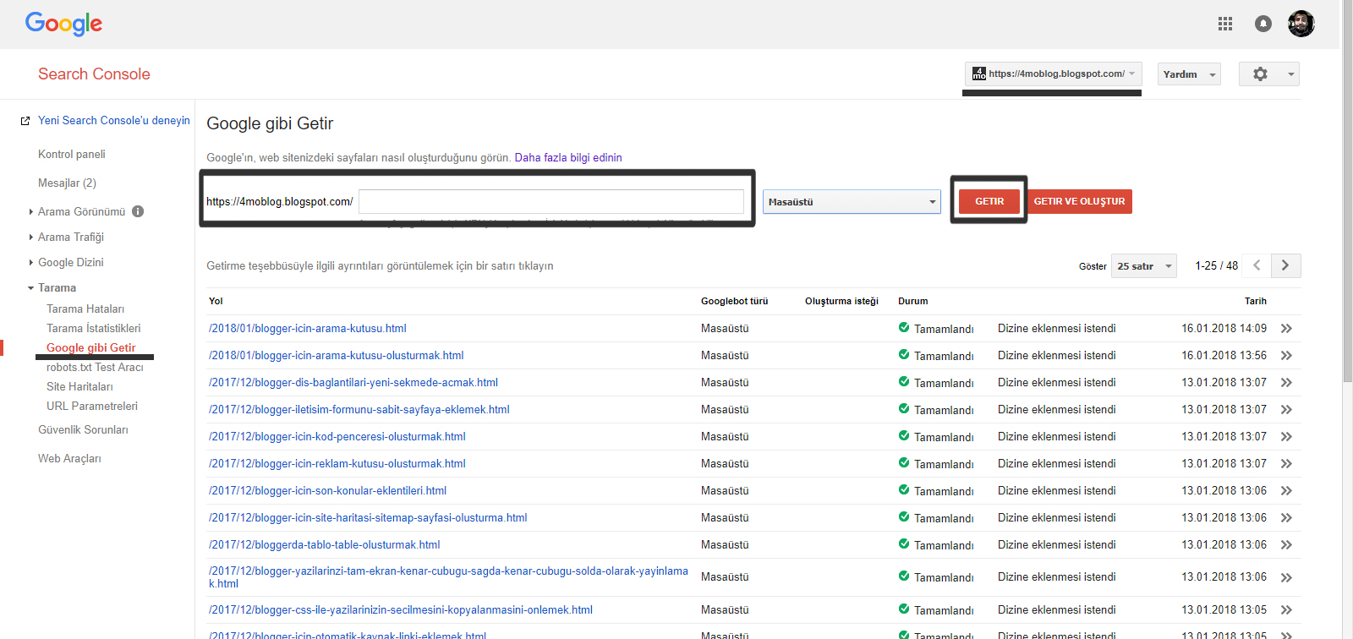Open details arrow for kod-penceresi-olusturmak row
The width and height of the screenshot is (1353, 639).
point(1286,437)
